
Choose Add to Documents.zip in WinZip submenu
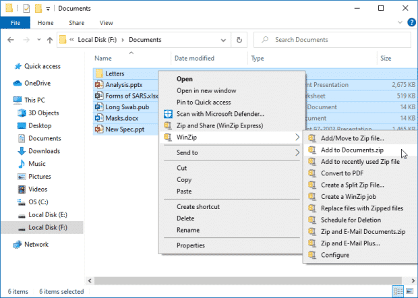[x=352, y=150]
